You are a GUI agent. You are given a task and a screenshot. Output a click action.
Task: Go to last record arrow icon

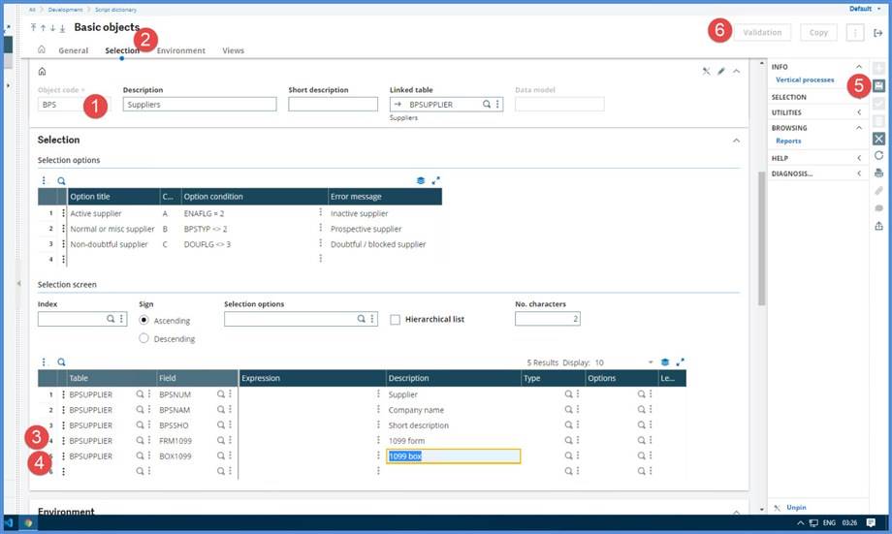click(62, 27)
